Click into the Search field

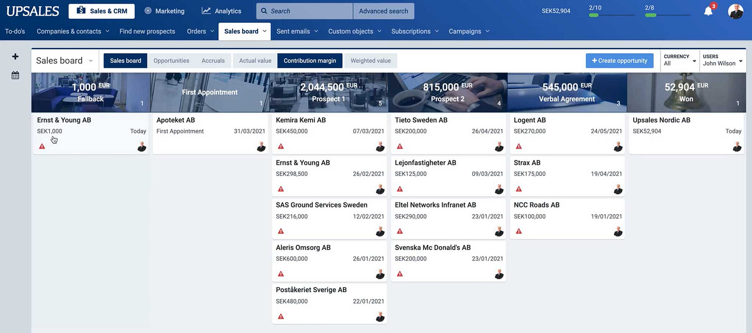click(x=305, y=11)
